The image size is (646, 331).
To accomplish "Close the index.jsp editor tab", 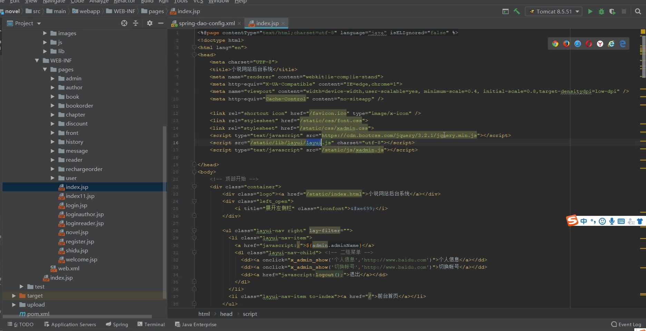I will pyautogui.click(x=283, y=23).
